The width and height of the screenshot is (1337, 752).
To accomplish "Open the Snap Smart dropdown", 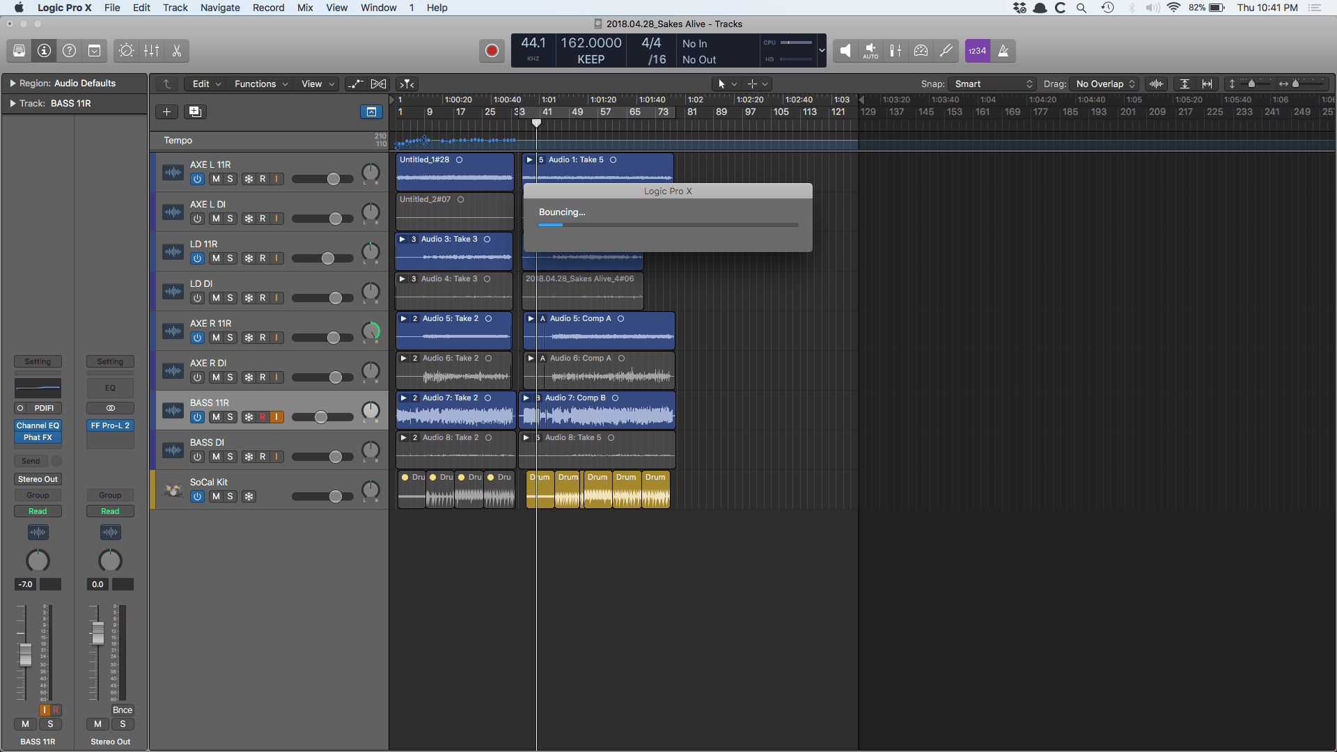I will tap(992, 84).
